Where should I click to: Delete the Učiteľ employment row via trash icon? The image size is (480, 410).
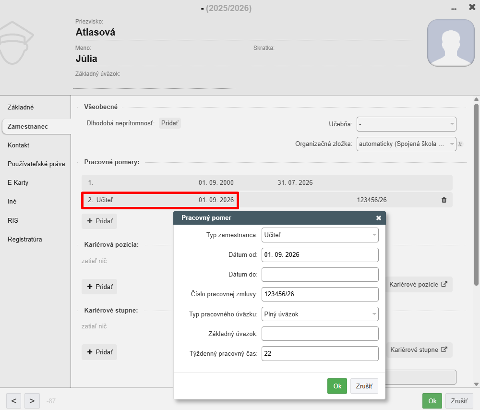pyautogui.click(x=444, y=200)
